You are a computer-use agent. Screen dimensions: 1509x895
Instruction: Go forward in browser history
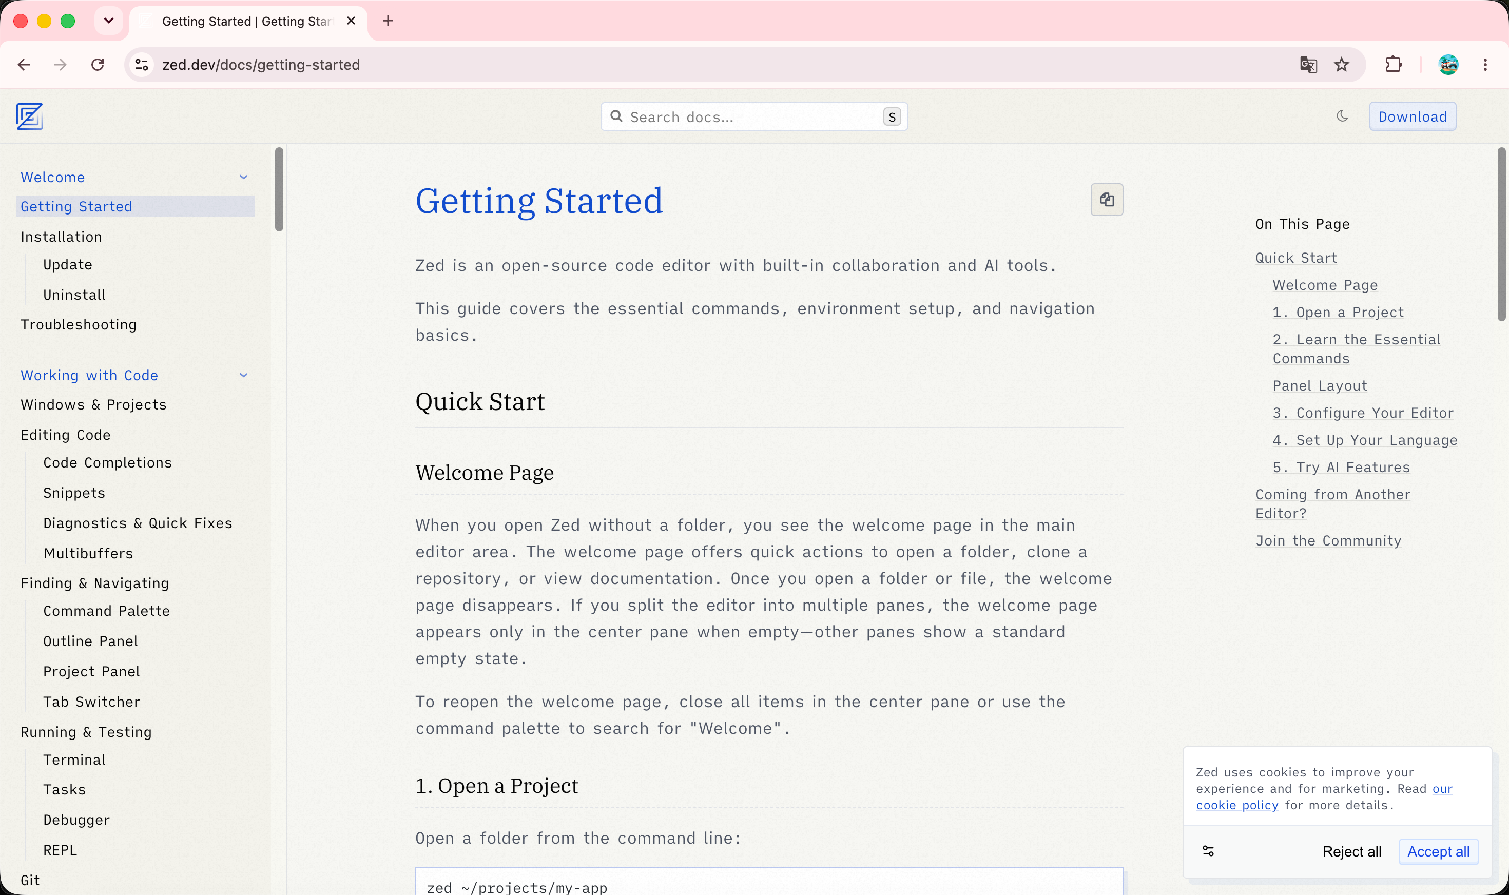pyautogui.click(x=61, y=65)
